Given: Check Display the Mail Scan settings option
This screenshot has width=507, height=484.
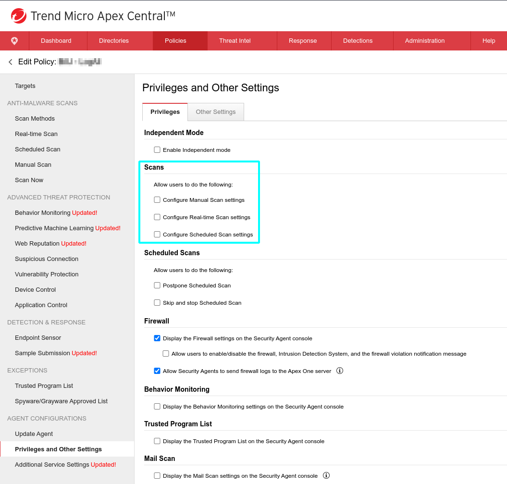Looking at the screenshot, I should (x=157, y=476).
